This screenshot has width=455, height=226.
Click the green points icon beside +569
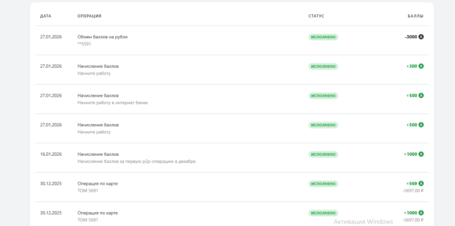click(x=421, y=183)
